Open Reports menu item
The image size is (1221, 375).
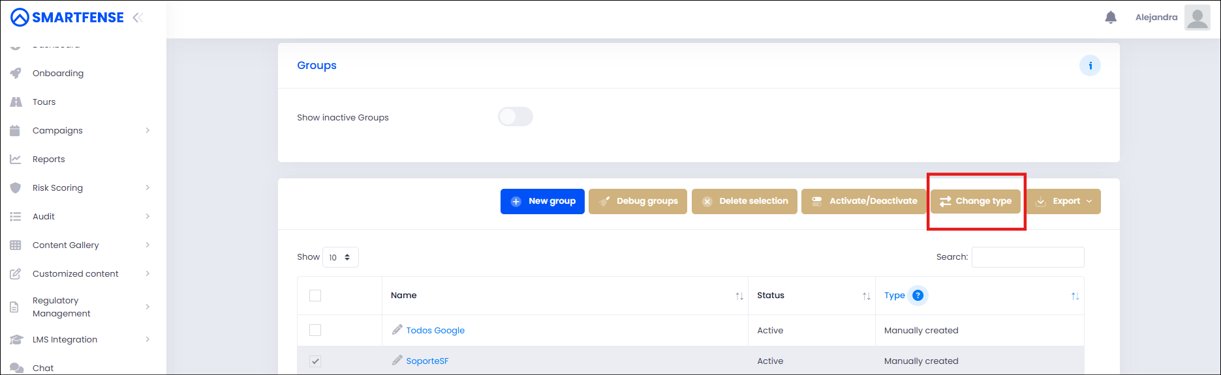pos(49,159)
